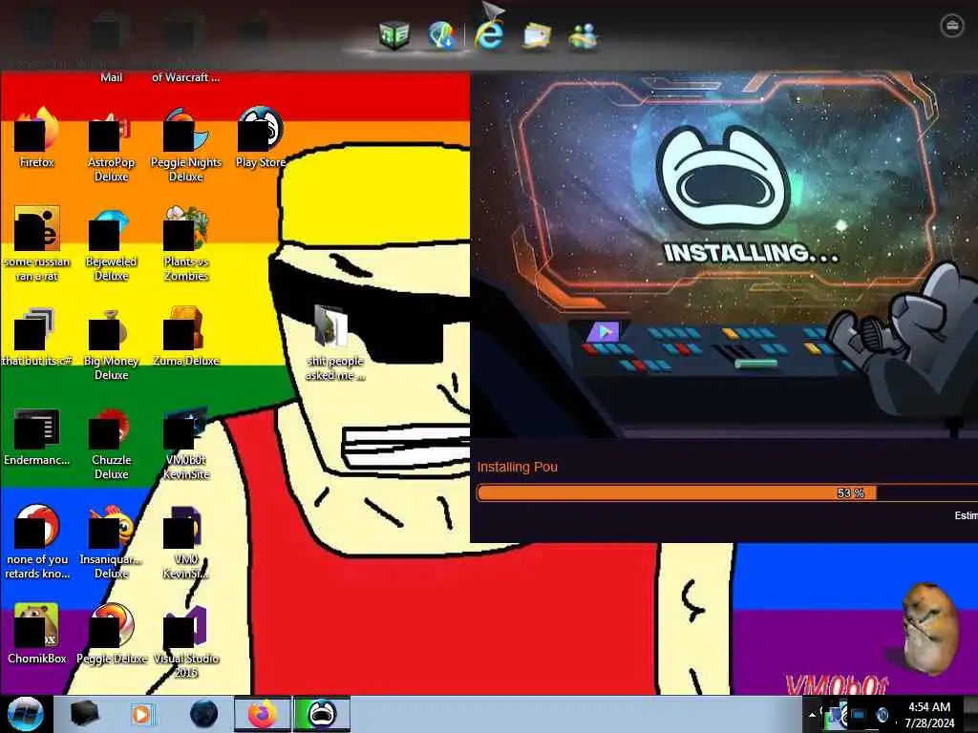This screenshot has height=733, width=978.
Task: Click the green cube icon in top dock
Action: tap(393, 34)
